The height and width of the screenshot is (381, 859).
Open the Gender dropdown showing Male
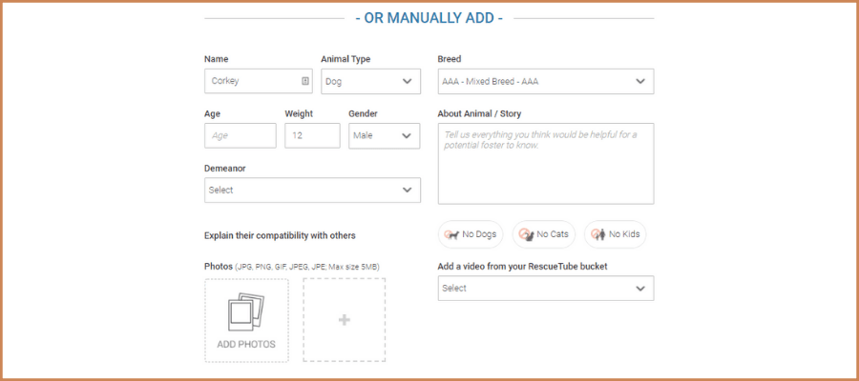[384, 135]
